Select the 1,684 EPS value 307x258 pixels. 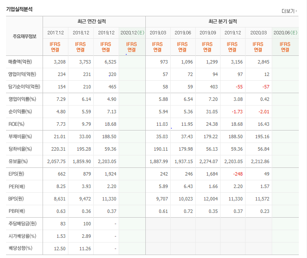212,174
